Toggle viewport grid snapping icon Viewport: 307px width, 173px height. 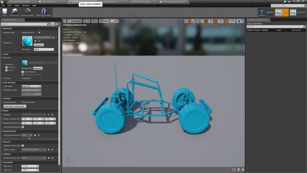(x=206, y=21)
